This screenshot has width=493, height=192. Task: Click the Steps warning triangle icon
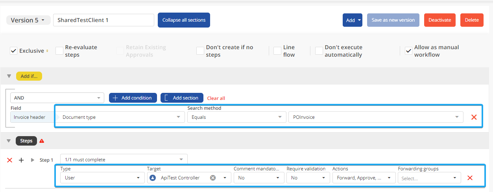tap(42, 141)
